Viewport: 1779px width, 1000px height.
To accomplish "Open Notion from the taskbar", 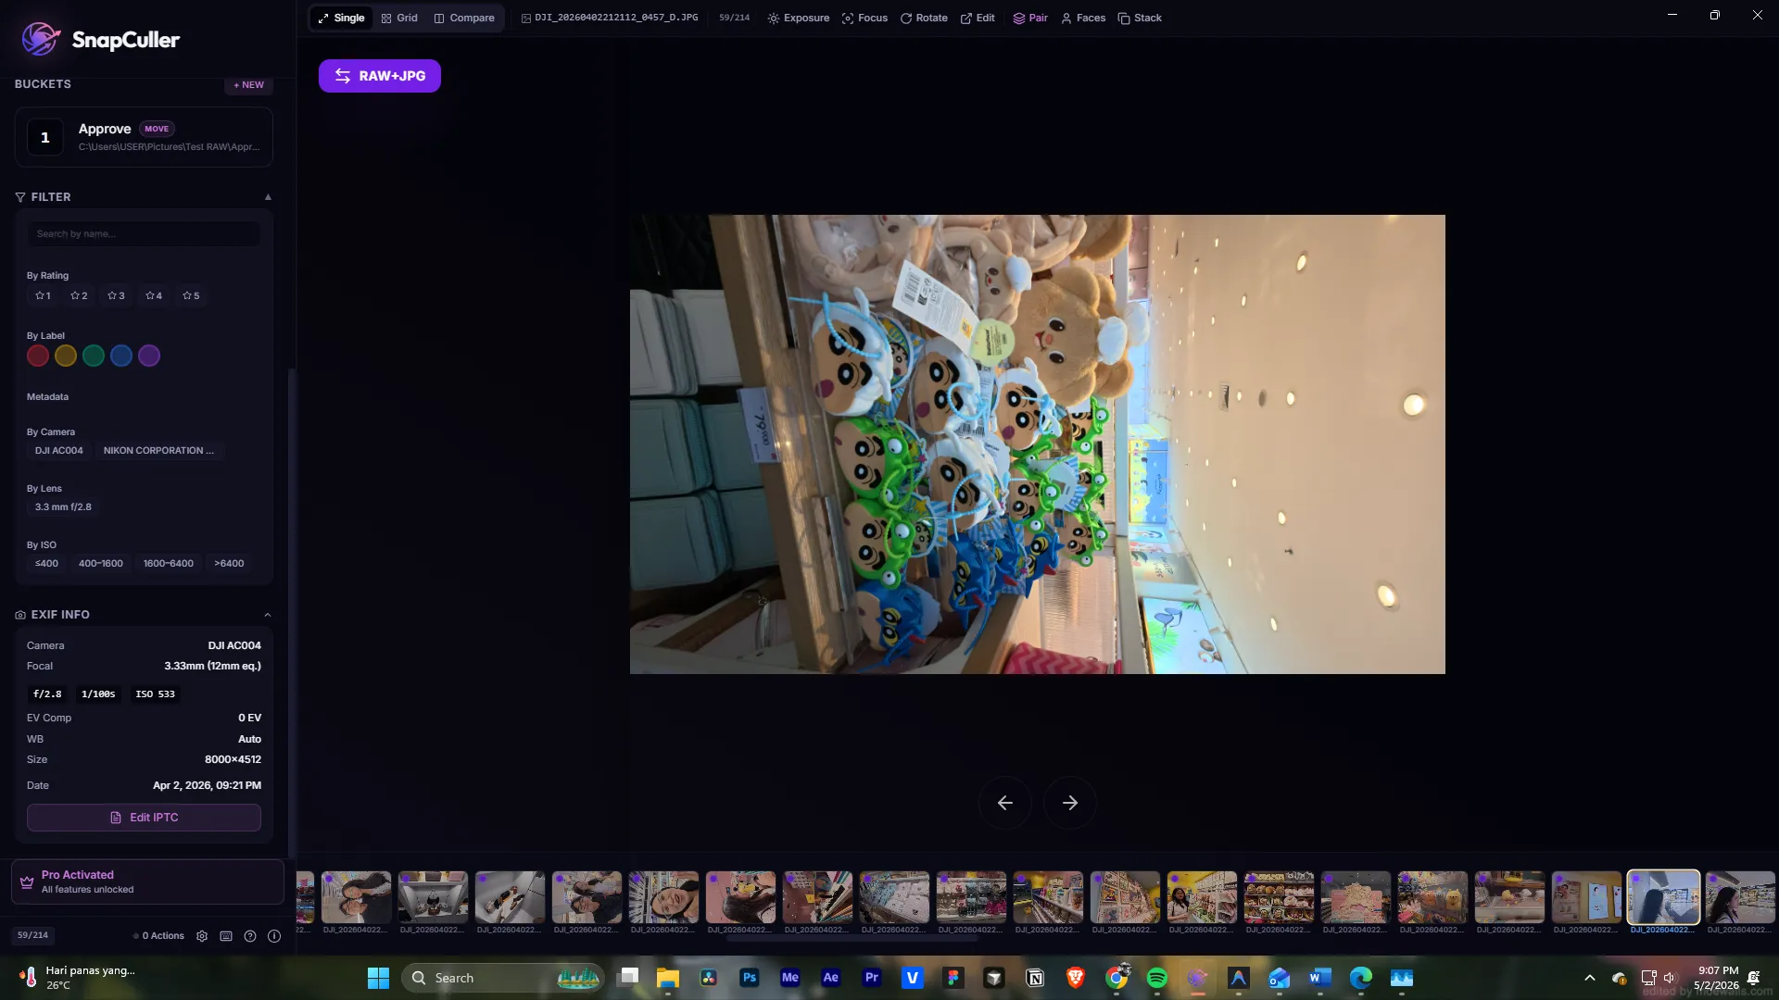I will click(x=1035, y=978).
